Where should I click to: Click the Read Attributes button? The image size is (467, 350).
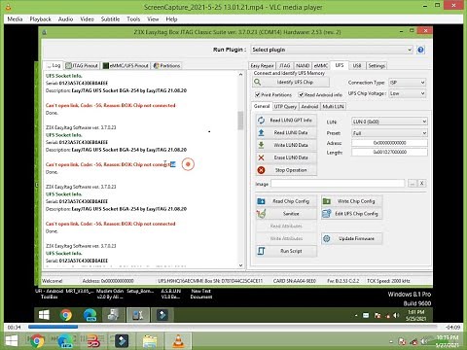tap(286, 227)
